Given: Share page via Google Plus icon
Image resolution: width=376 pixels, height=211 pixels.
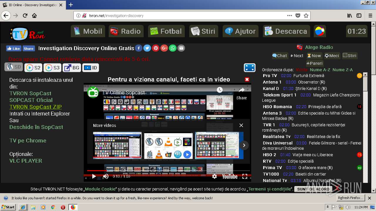Looking at the screenshot, I should [164, 48].
